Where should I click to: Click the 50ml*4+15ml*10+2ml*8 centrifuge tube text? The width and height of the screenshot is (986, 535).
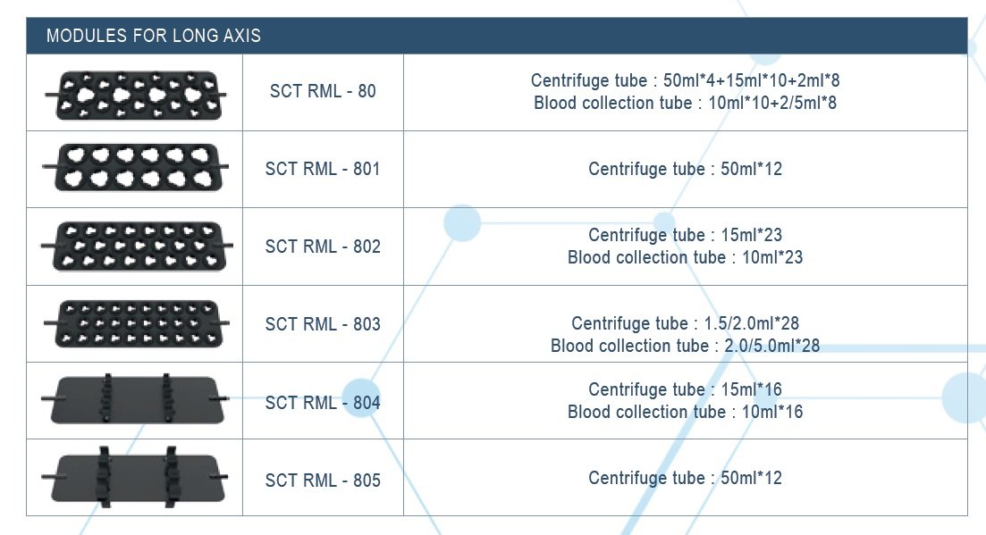(685, 81)
